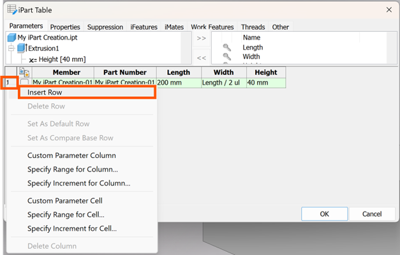
Task: Toggle the checkbox in row 1
Action: coord(24,83)
